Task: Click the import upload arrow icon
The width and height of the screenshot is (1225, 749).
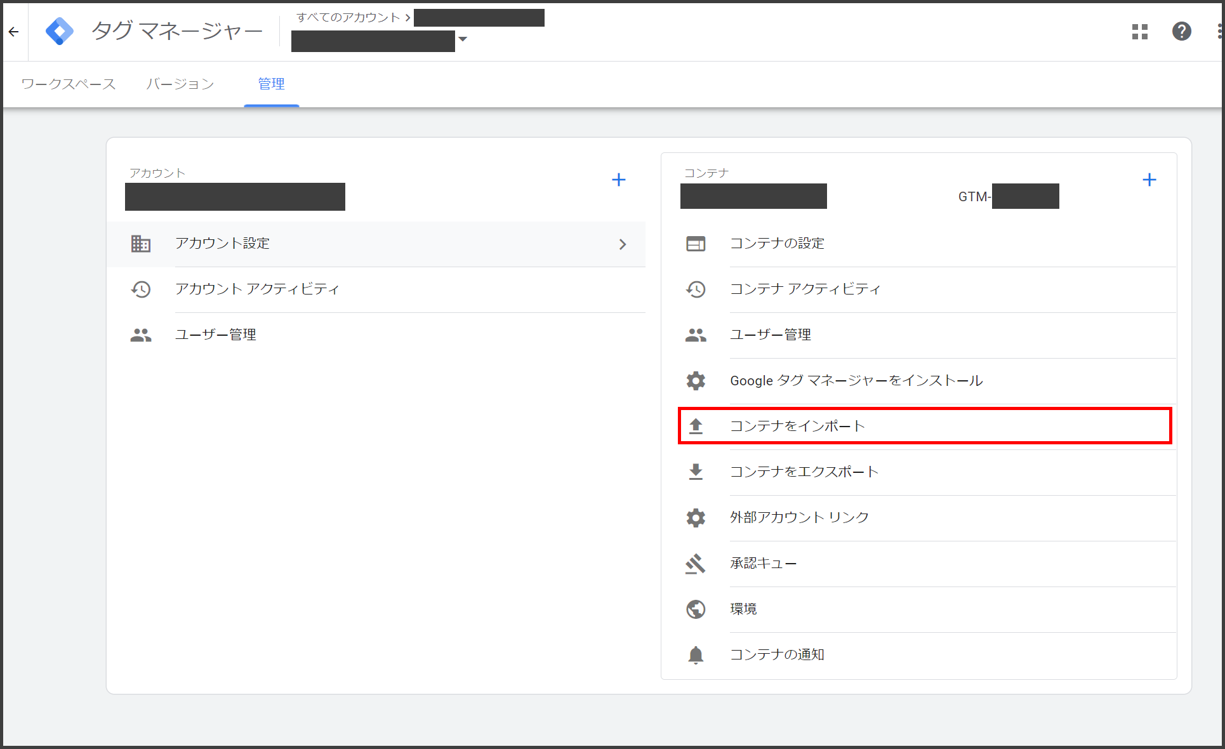Action: (x=696, y=427)
